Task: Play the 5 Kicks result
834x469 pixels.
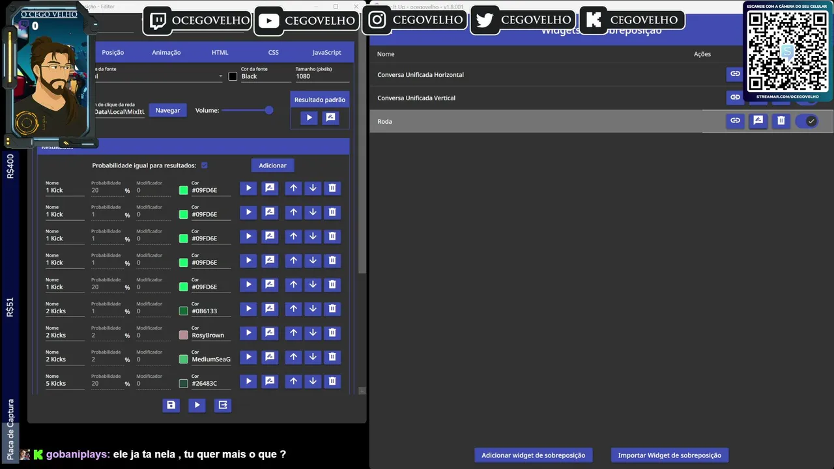Action: click(248, 381)
